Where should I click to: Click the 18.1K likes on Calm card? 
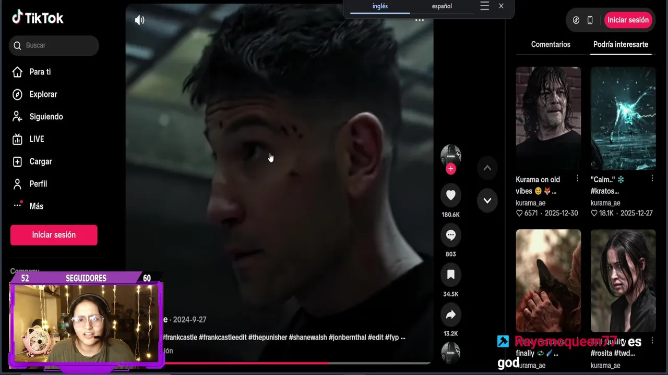(x=602, y=214)
